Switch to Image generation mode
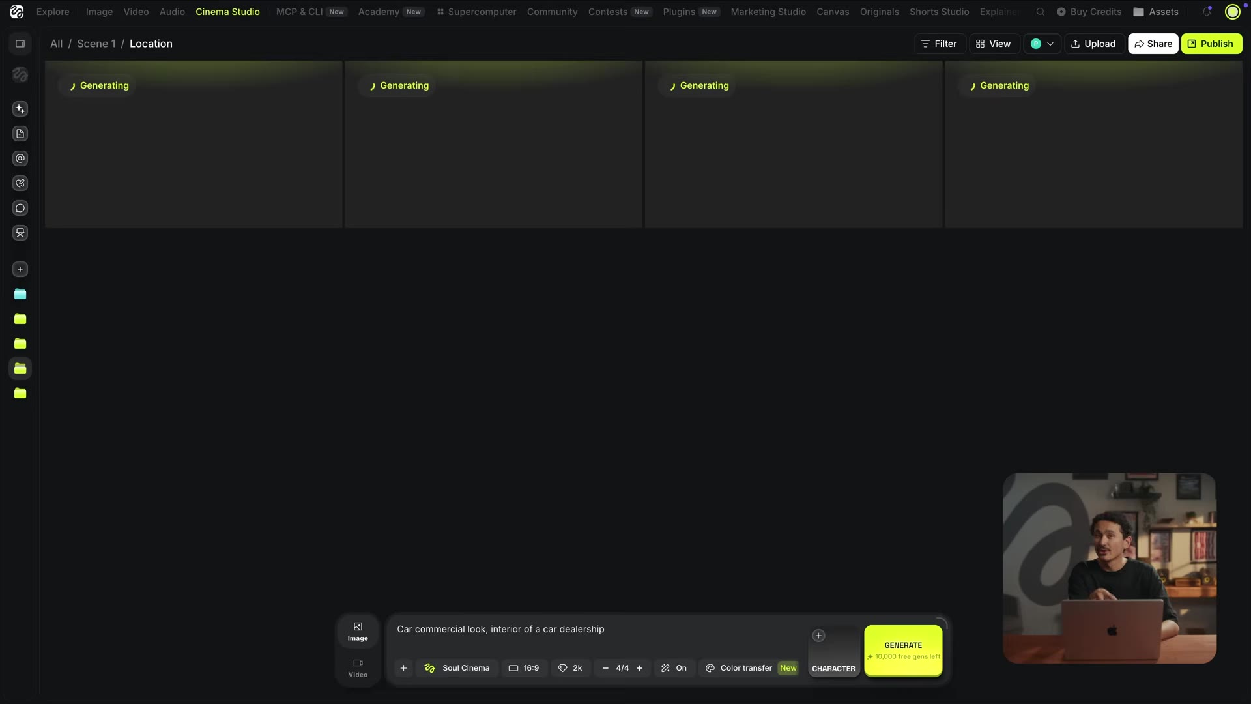 [x=358, y=631]
